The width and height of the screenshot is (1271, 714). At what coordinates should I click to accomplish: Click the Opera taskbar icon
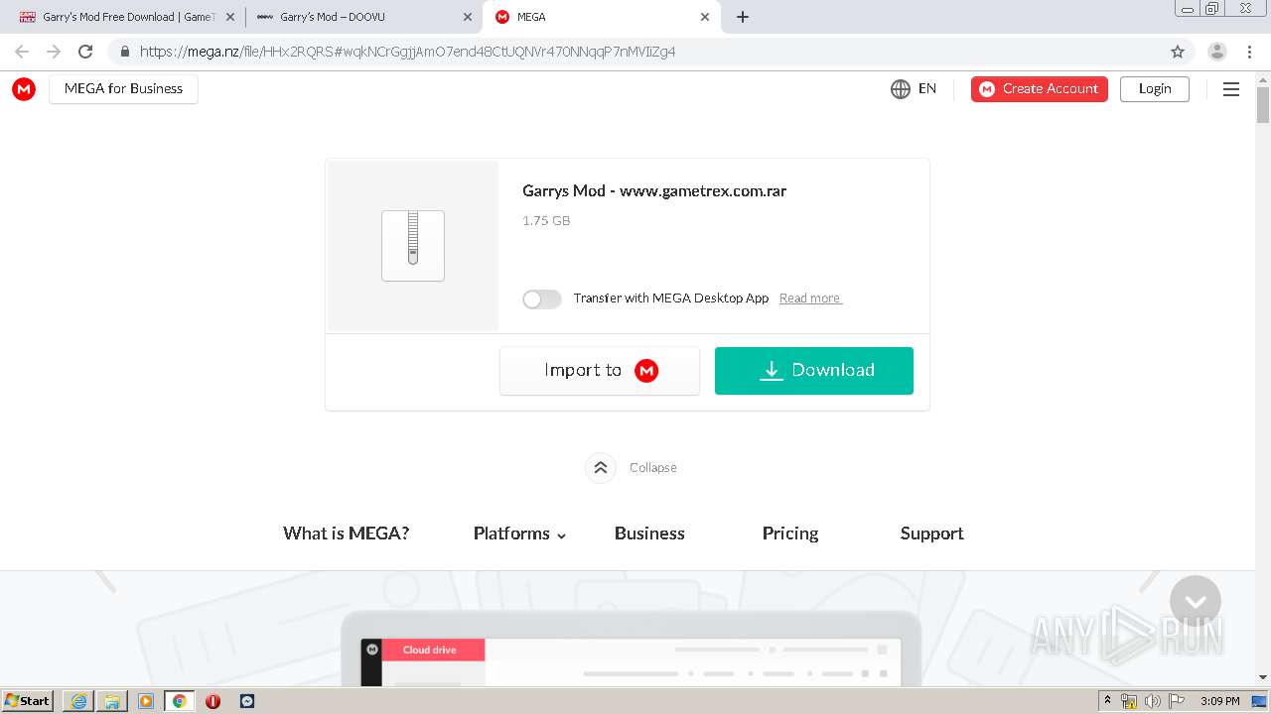click(x=212, y=701)
